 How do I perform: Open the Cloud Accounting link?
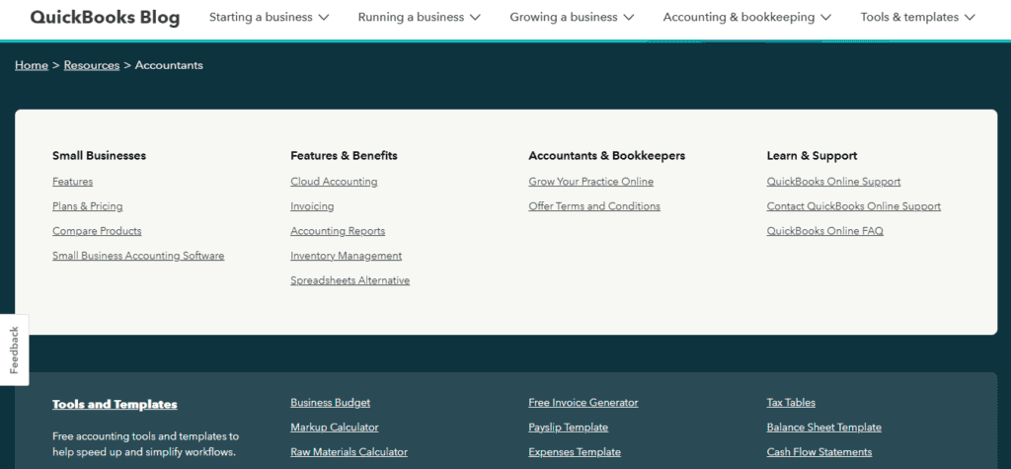(x=334, y=182)
